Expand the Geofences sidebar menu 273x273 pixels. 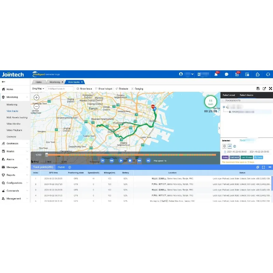15,143
